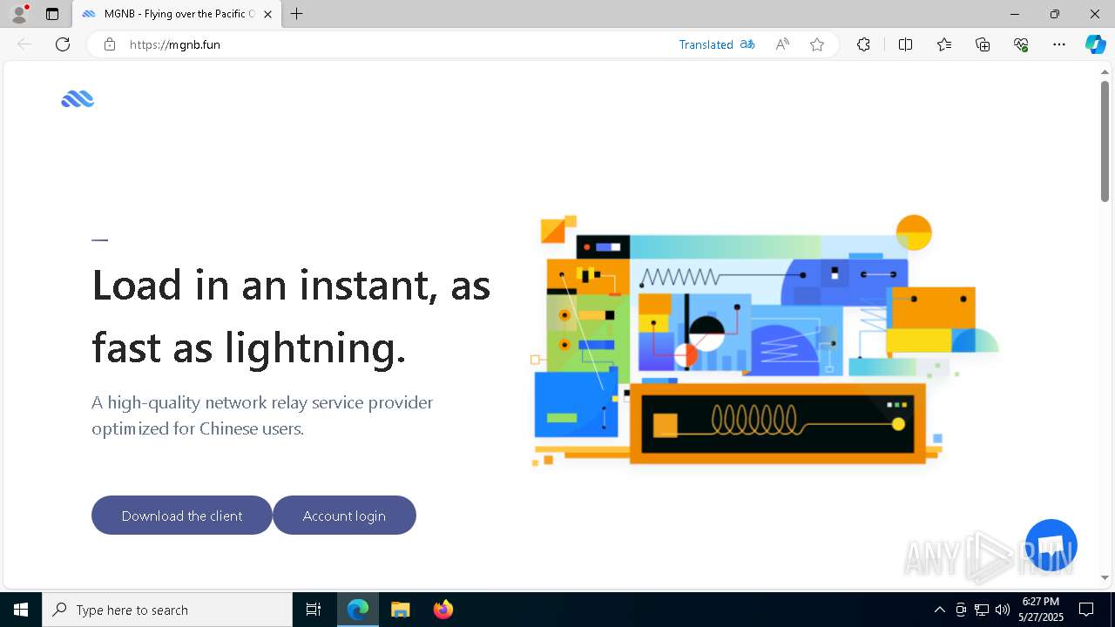Open the Copilot sidebar icon

pos(1095,44)
